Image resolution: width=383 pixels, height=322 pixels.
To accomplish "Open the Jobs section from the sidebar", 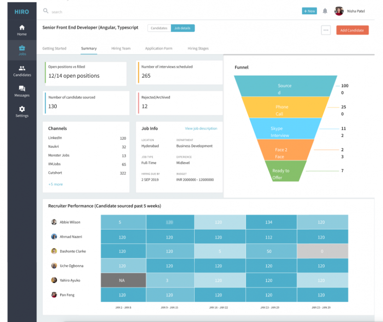I will tap(22, 48).
